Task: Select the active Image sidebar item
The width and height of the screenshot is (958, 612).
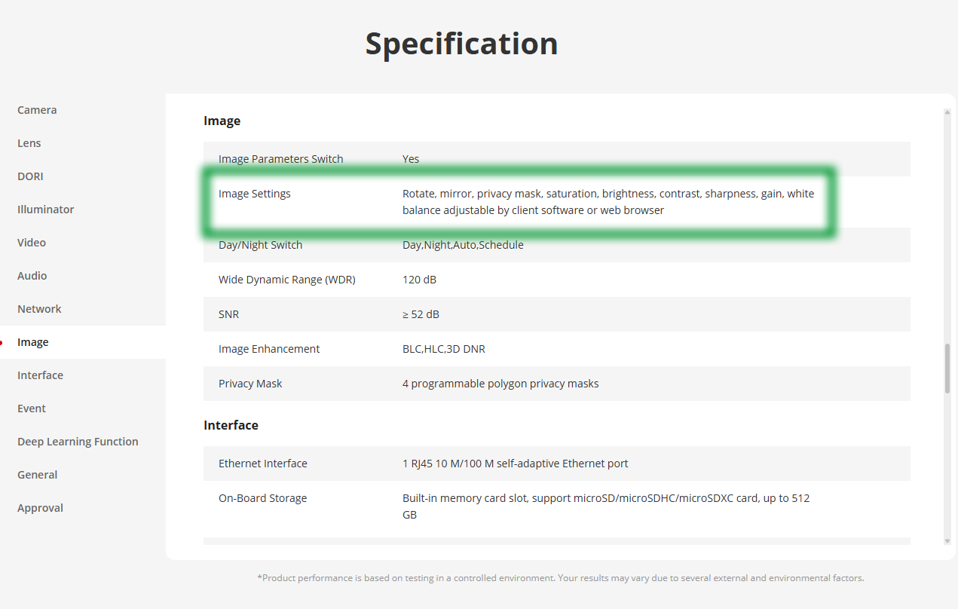Action: coord(33,342)
